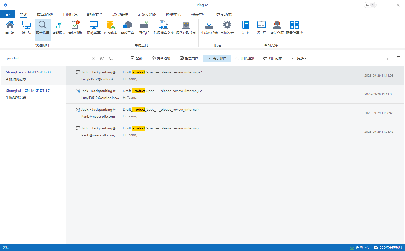Image resolution: width=405 pixels, height=251 pixels.
Task: Open 系統設定 system settings gear
Action: pos(227,28)
